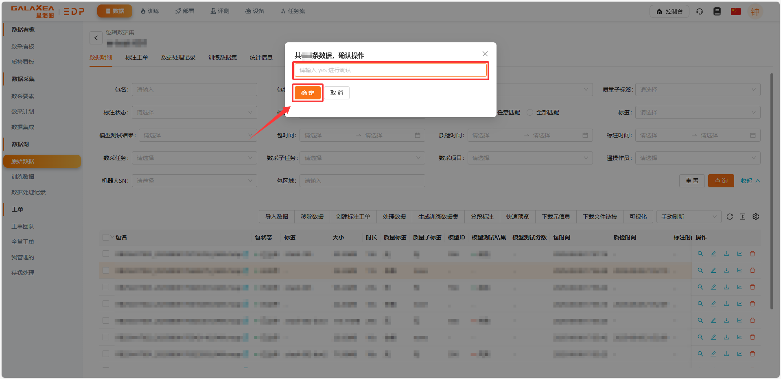The height and width of the screenshot is (379, 781).
Task: Click the row height density icon
Action: 743,217
